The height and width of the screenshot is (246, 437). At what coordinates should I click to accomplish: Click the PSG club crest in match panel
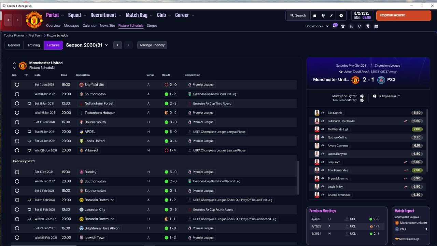pos(381,80)
